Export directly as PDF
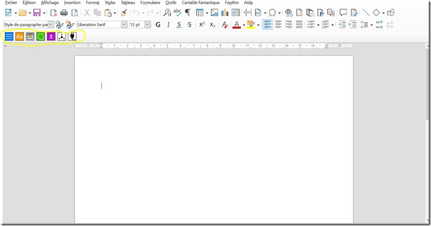Screen dimensions: 431x226 coord(54,13)
